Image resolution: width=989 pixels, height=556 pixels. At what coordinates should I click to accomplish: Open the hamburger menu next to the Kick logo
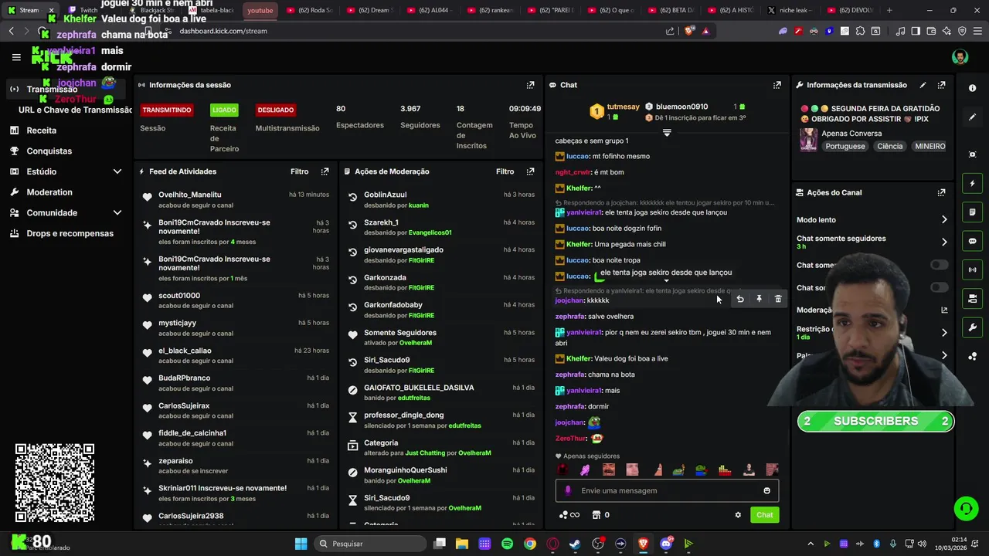tap(16, 57)
